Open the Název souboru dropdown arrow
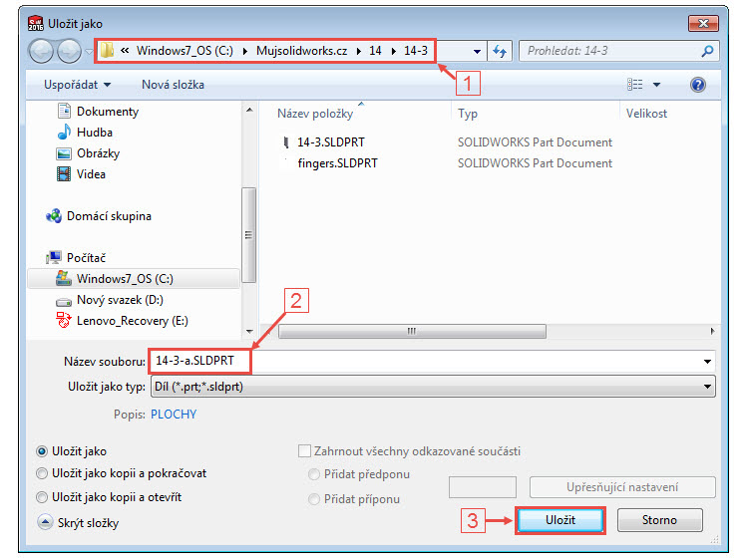748x558 pixels. (x=707, y=361)
